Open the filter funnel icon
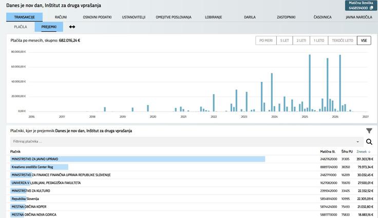Viewport: 378px width, 218px height. click(369, 131)
